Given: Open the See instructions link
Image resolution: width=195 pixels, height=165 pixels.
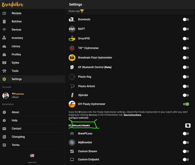Looking at the screenshot, I should [132, 115].
